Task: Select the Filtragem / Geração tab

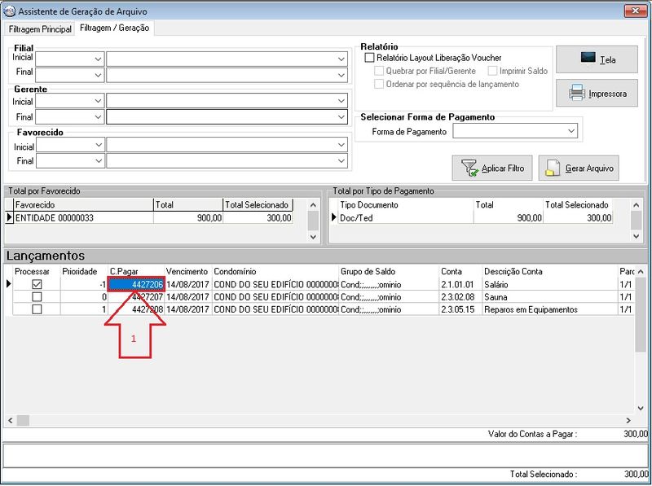Action: pos(115,28)
